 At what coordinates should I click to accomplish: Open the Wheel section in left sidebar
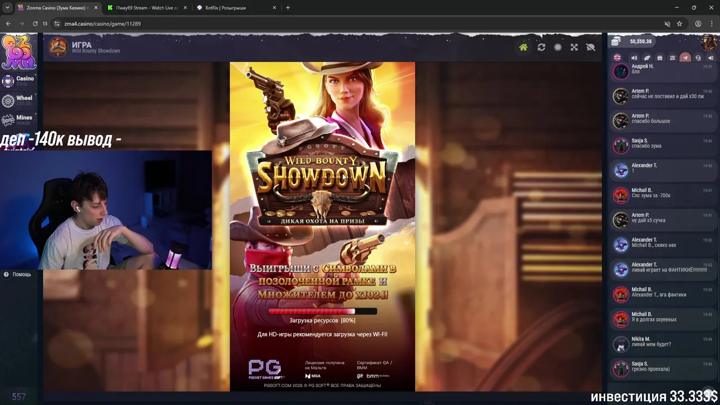coord(19,101)
